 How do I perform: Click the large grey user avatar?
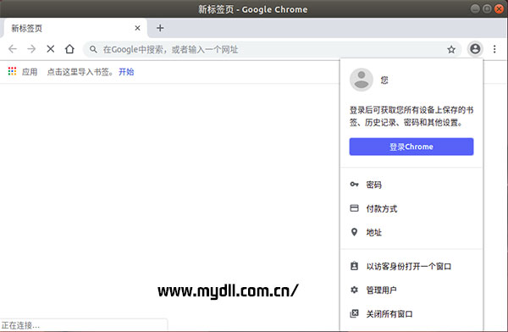click(x=362, y=80)
